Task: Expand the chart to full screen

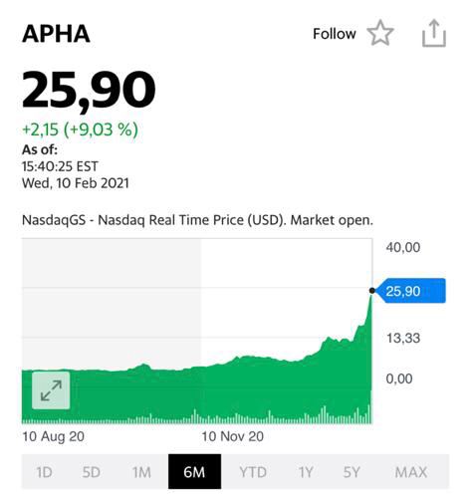Action: [51, 390]
